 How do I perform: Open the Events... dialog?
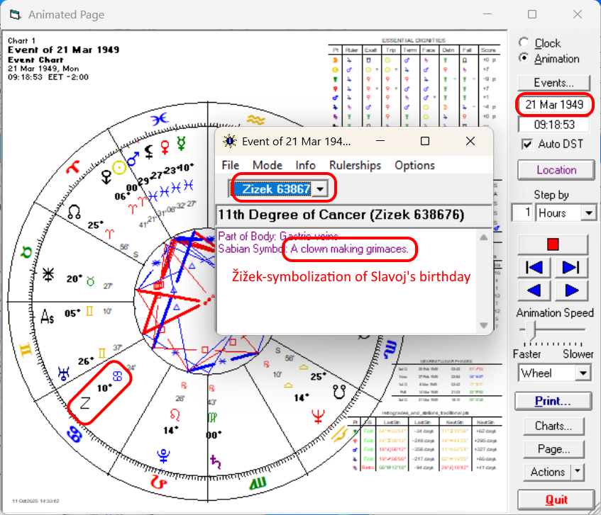tap(554, 83)
